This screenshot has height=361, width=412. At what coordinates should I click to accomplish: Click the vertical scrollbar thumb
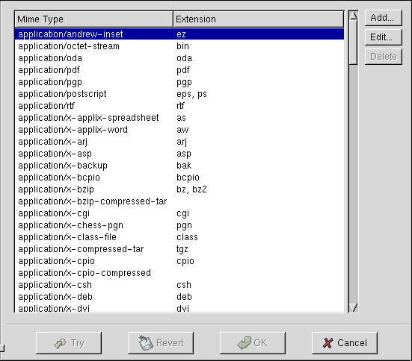point(354,43)
